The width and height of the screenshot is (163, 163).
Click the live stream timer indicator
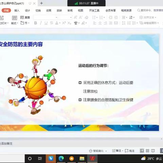[87, 3]
